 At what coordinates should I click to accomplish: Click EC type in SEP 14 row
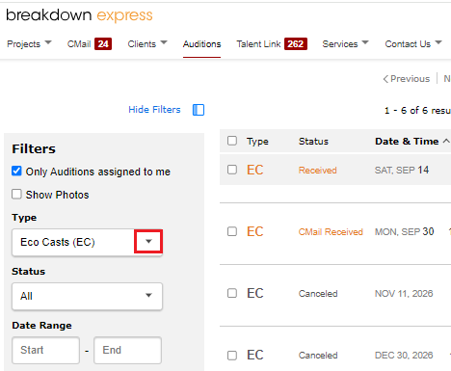[255, 170]
